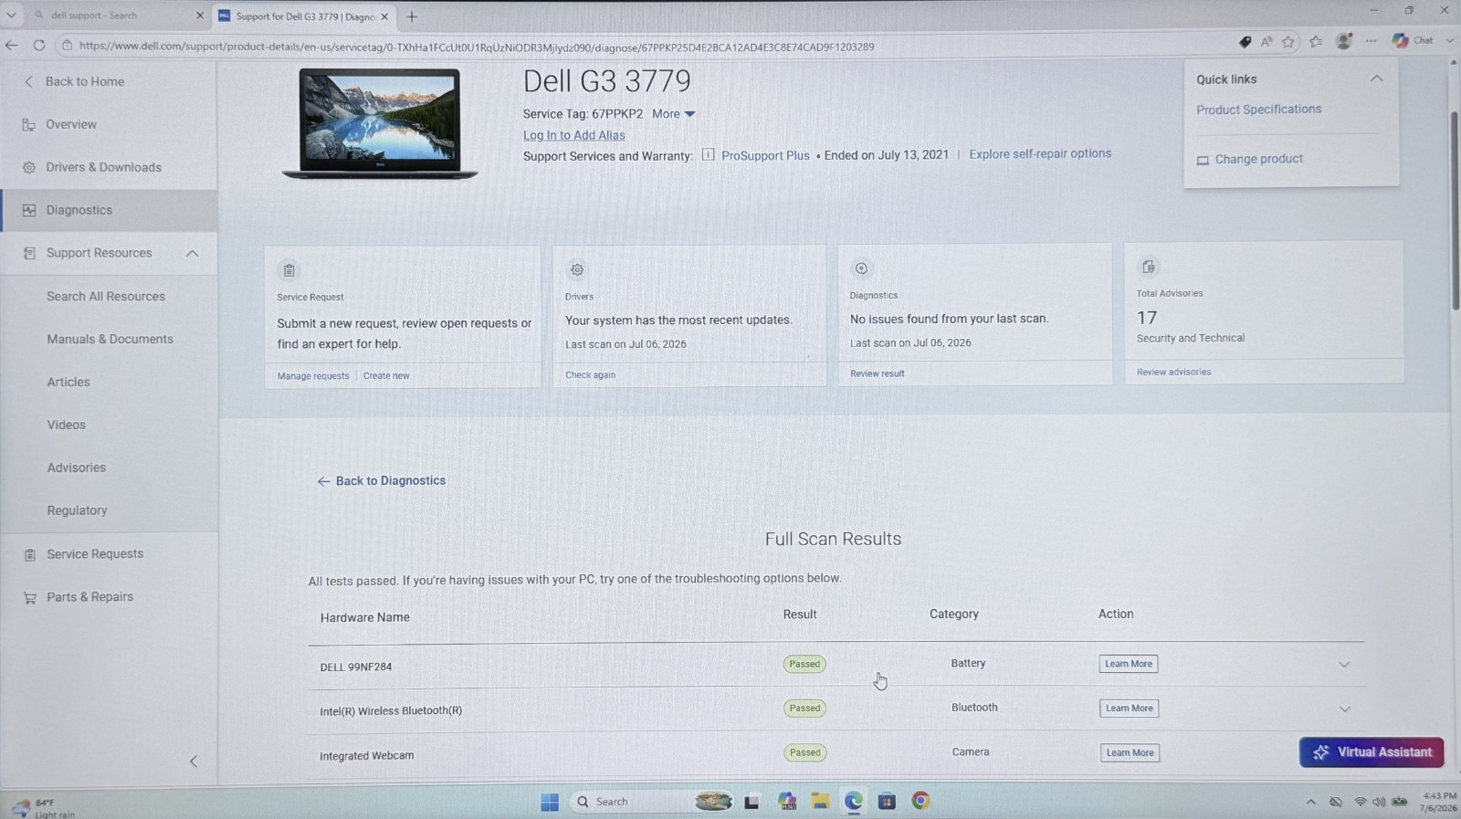Open the ProSupport Plus warranty link
1461x819 pixels.
pyautogui.click(x=765, y=155)
